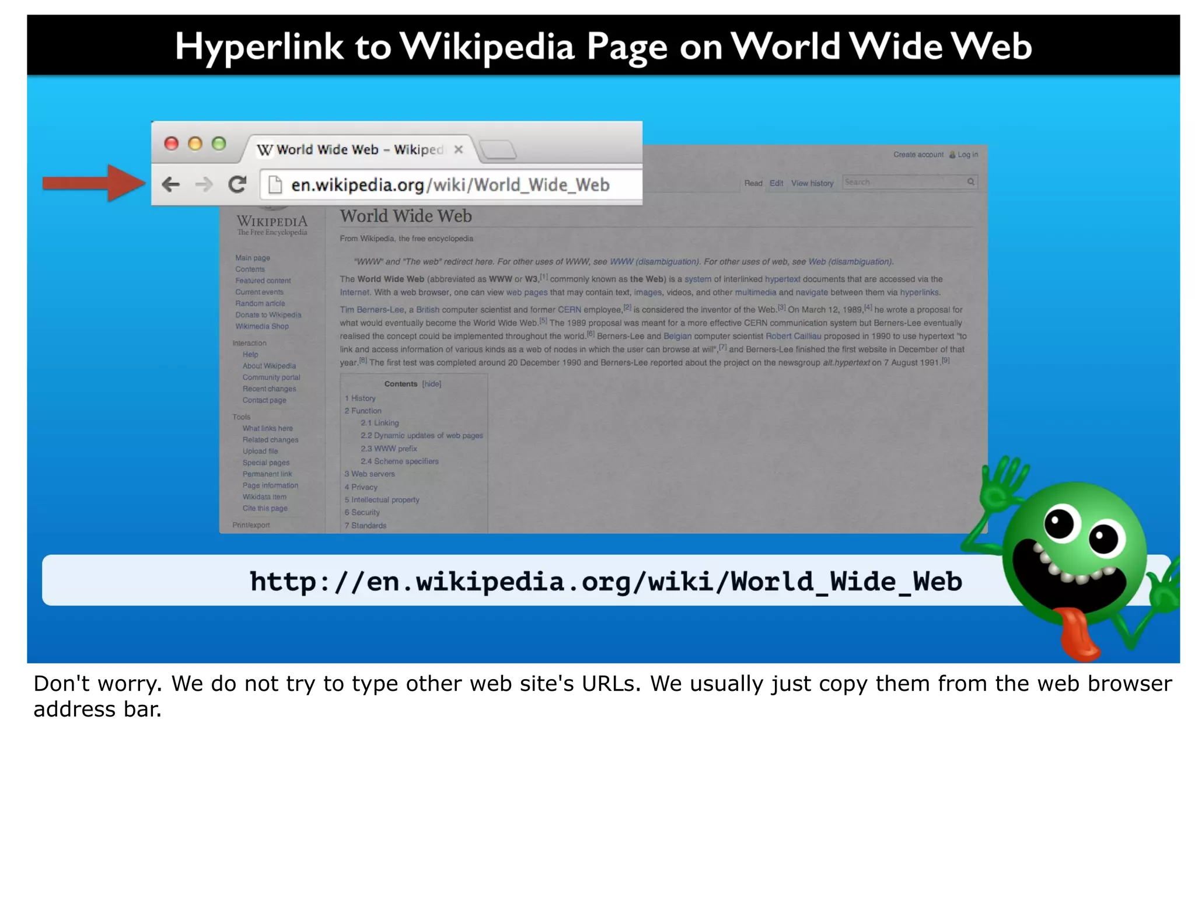
Task: Click the browser back arrow button
Action: pos(170,185)
